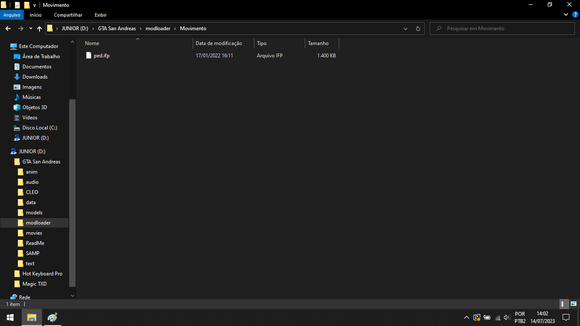Open Músicas in sidebar

tap(31, 97)
